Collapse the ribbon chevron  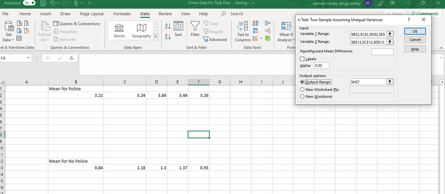pos(441,47)
